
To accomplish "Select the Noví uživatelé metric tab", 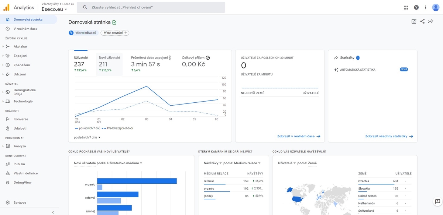I will 109,61.
